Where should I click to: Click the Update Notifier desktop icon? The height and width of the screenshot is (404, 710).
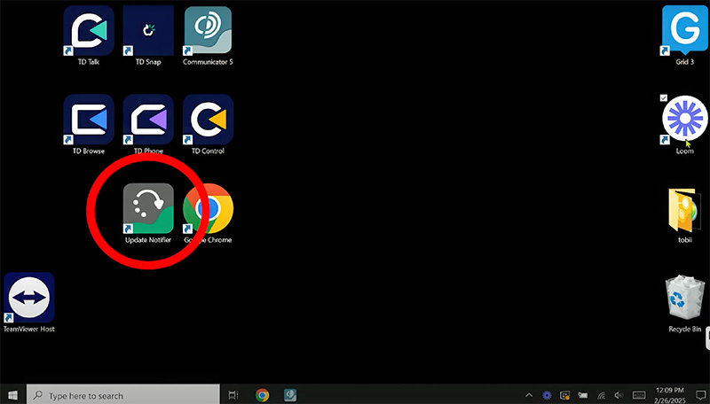pos(147,209)
